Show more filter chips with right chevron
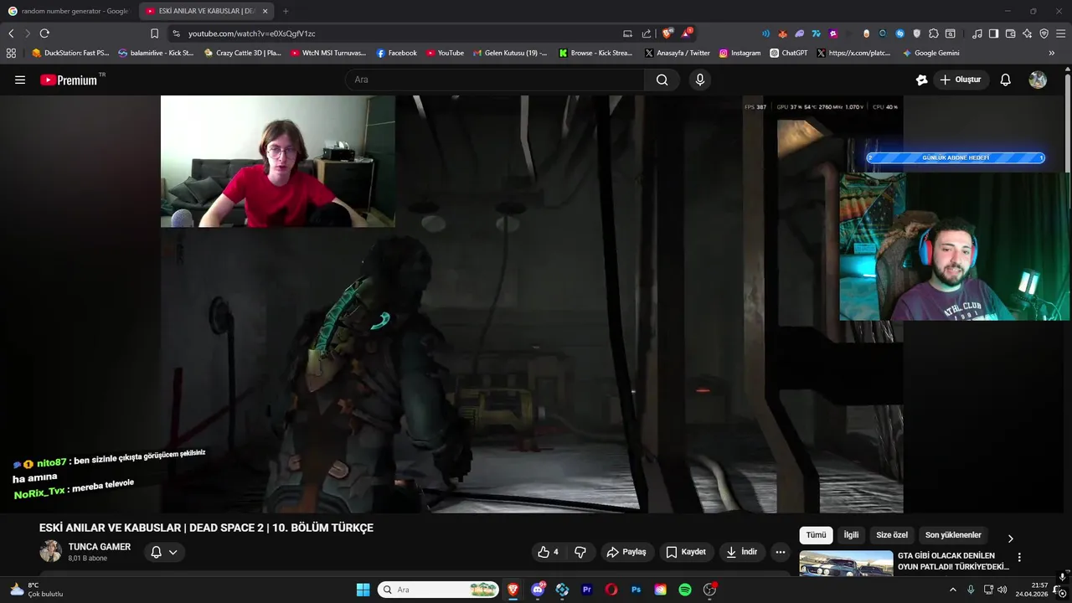The height and width of the screenshot is (603, 1072). pos(1010,539)
